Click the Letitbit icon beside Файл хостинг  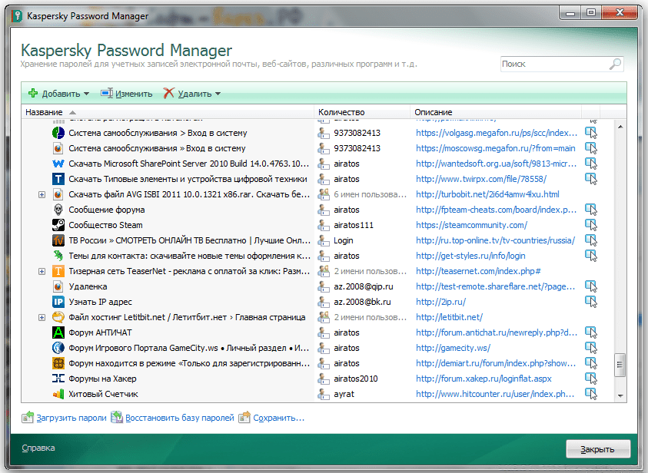(58, 317)
